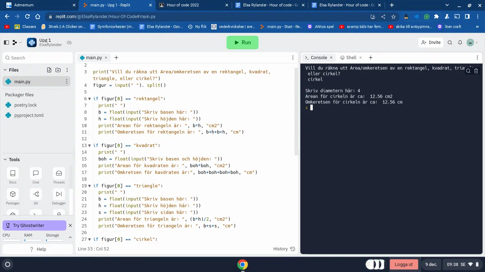485x272 pixels.
Task: Click the Invite button
Action: [431, 42]
